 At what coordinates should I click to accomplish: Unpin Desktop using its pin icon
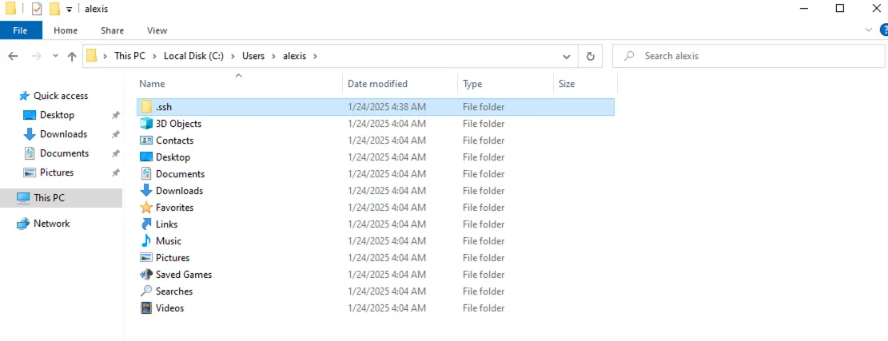pyautogui.click(x=116, y=115)
